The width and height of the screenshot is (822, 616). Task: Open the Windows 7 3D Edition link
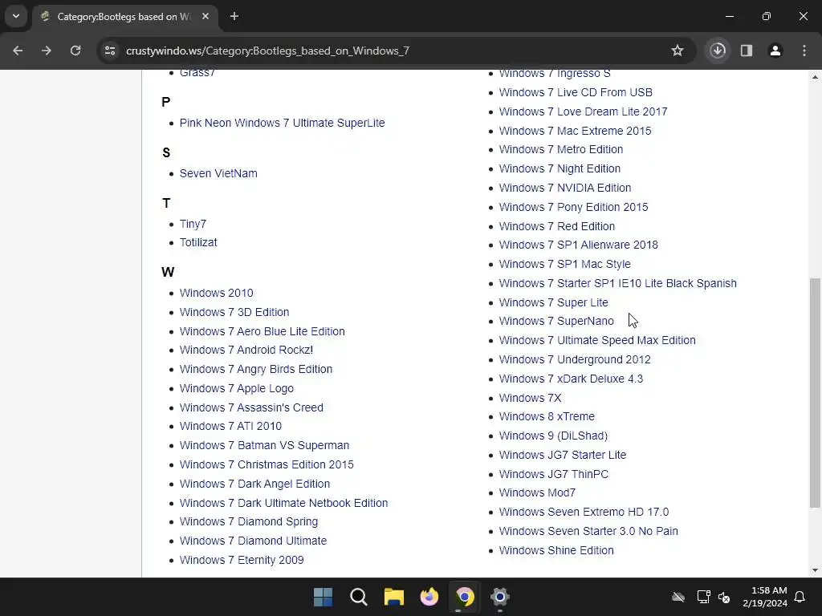pos(234,312)
